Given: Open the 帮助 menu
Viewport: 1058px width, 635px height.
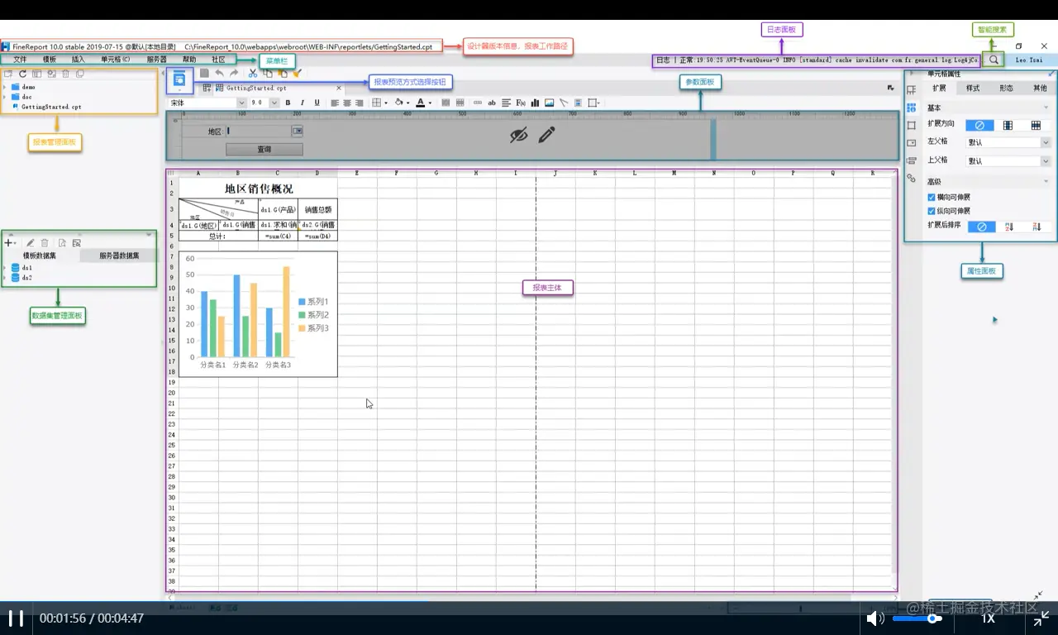Looking at the screenshot, I should click(189, 60).
